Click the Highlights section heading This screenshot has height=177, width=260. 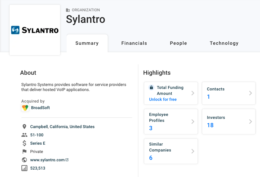point(157,73)
